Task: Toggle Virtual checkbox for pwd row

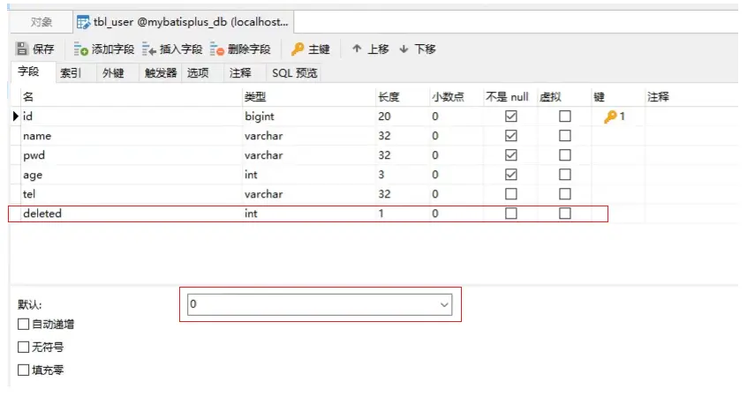Action: [565, 155]
